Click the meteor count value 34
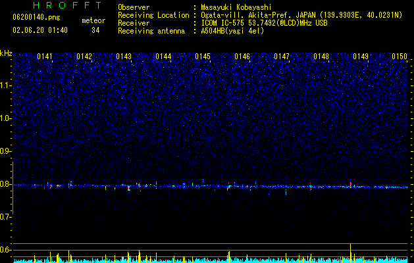414x263 pixels. [95, 30]
